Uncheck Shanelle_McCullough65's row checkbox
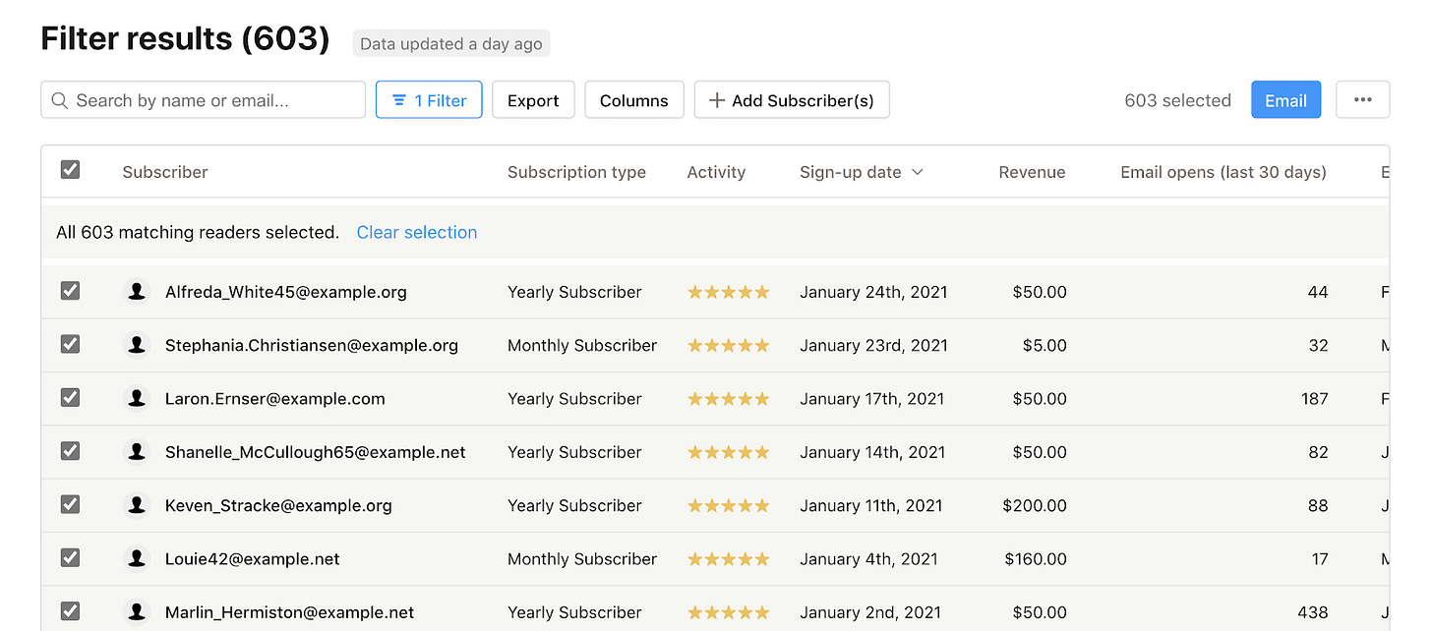Screen dimensions: 1432x631 tap(70, 451)
